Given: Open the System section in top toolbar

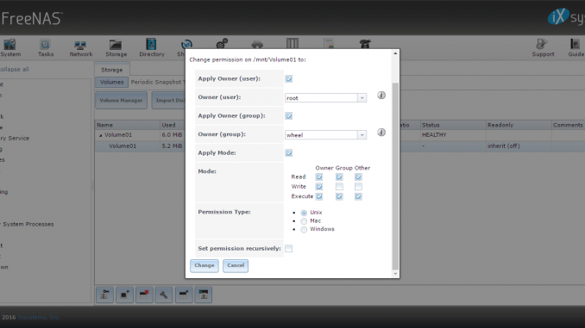Looking at the screenshot, I should point(10,47).
